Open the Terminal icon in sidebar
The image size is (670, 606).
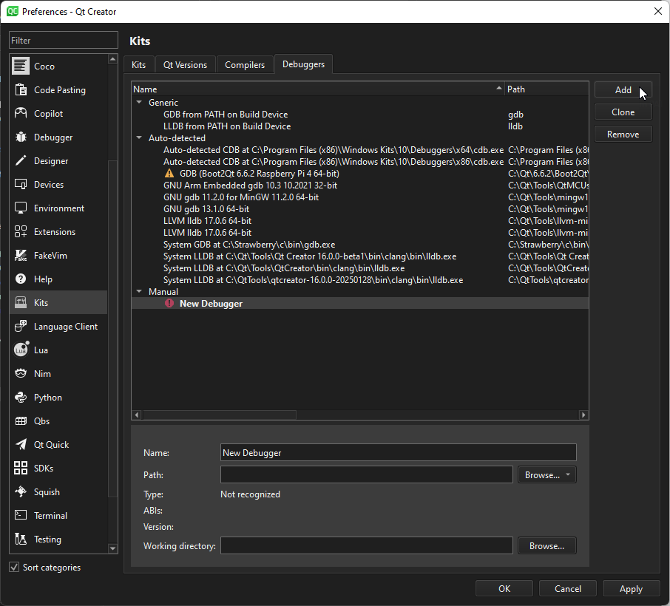tap(21, 515)
